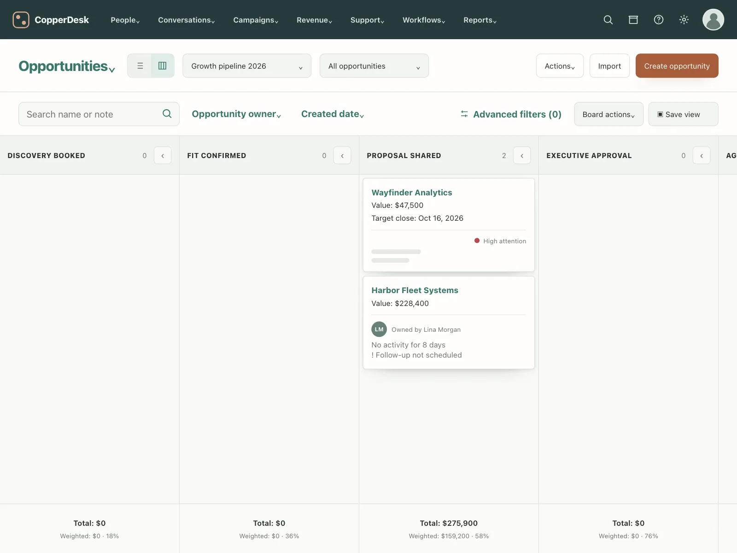Open the Actions dropdown button
This screenshot has width=737, height=553.
coord(560,66)
